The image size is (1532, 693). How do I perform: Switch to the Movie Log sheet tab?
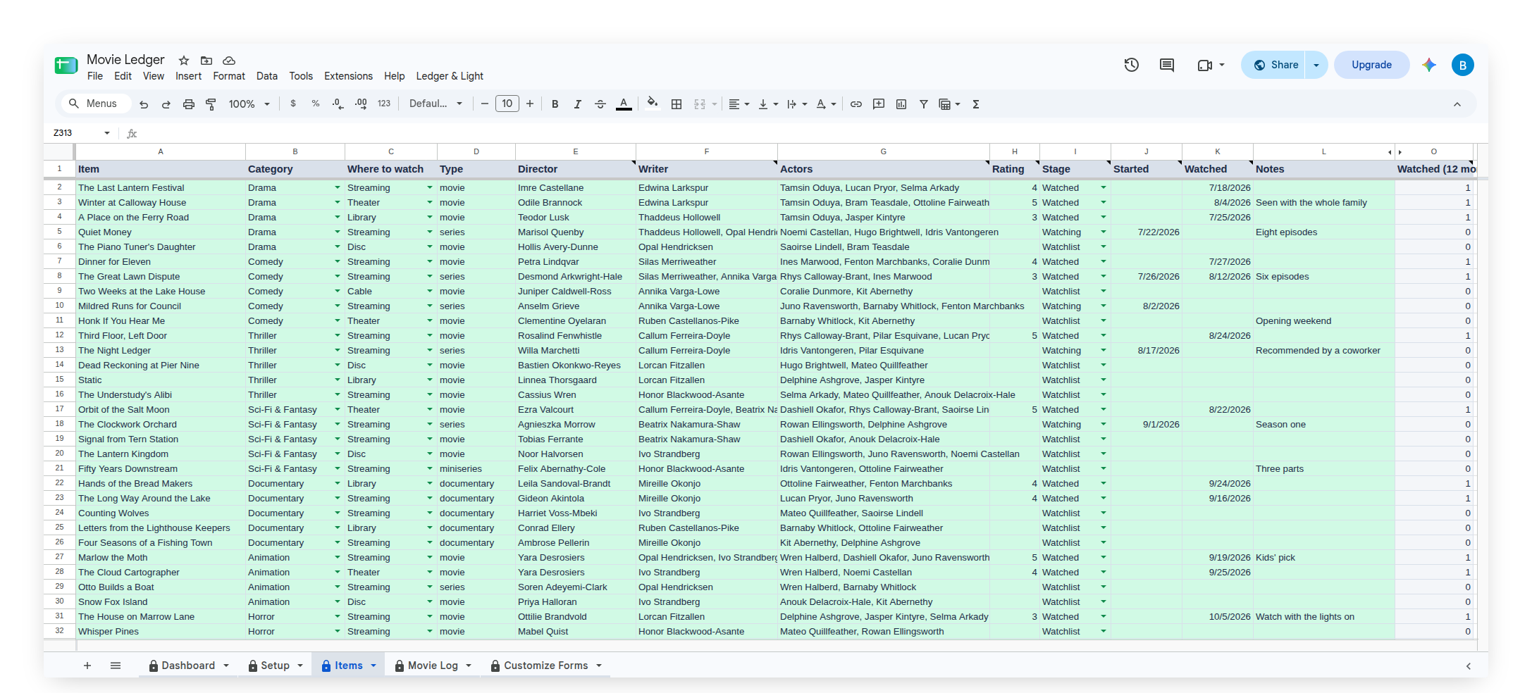(x=433, y=666)
